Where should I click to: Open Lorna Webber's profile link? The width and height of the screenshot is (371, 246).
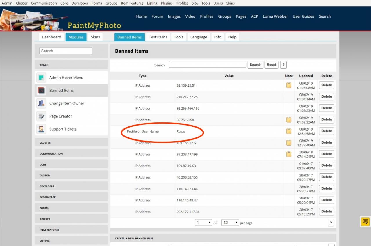click(x=275, y=16)
